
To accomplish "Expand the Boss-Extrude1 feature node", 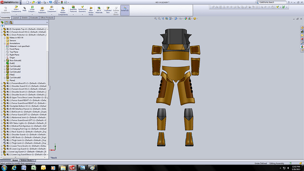I will pyautogui.click(x=5, y=60).
